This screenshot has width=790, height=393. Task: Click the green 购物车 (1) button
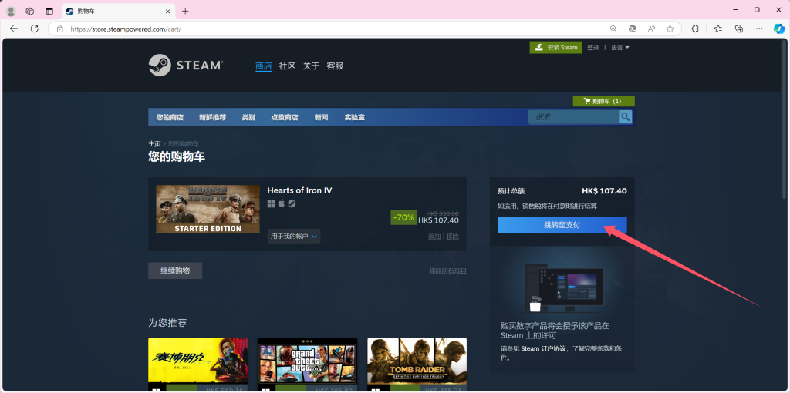tap(603, 101)
